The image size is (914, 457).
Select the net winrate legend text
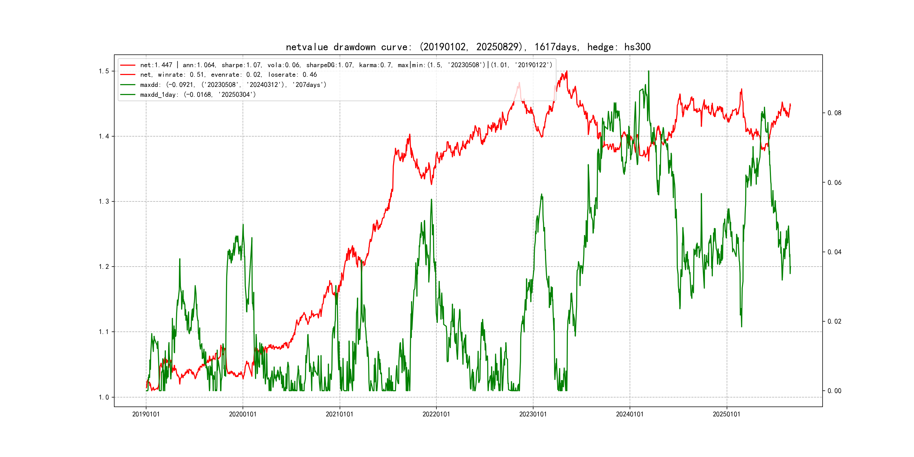pyautogui.click(x=228, y=75)
